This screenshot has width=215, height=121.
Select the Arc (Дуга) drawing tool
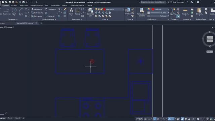(x=21, y=11)
